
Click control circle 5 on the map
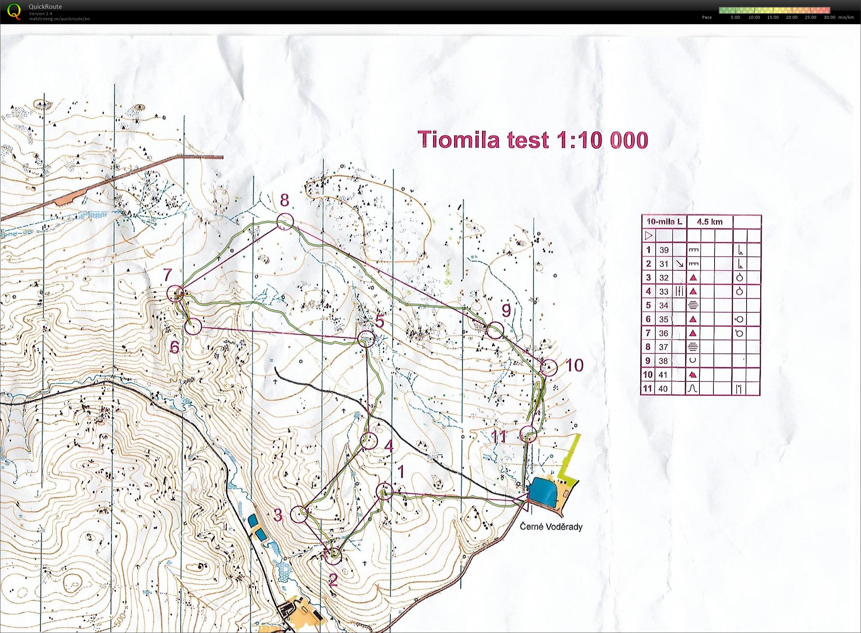coord(366,339)
